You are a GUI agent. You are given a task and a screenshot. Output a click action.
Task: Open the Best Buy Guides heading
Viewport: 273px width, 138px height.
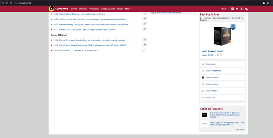(x=210, y=14)
